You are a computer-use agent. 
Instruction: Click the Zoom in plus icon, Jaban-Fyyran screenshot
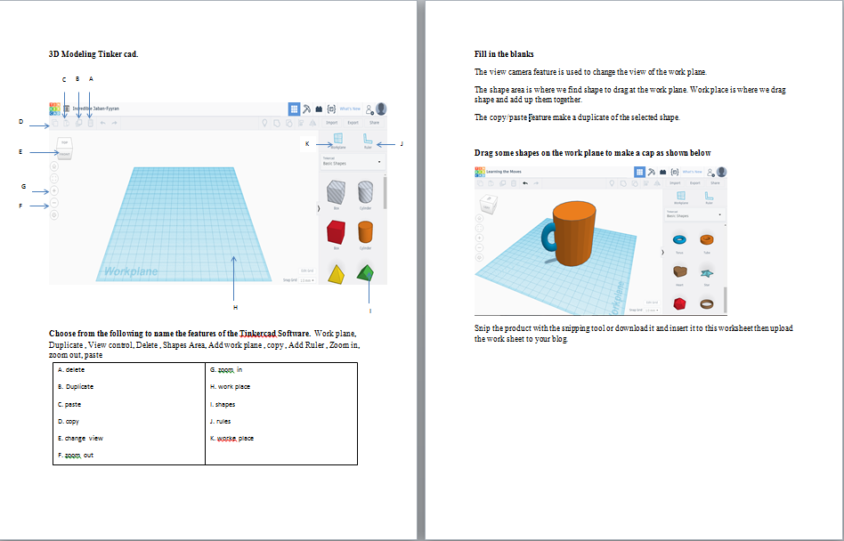tap(53, 191)
